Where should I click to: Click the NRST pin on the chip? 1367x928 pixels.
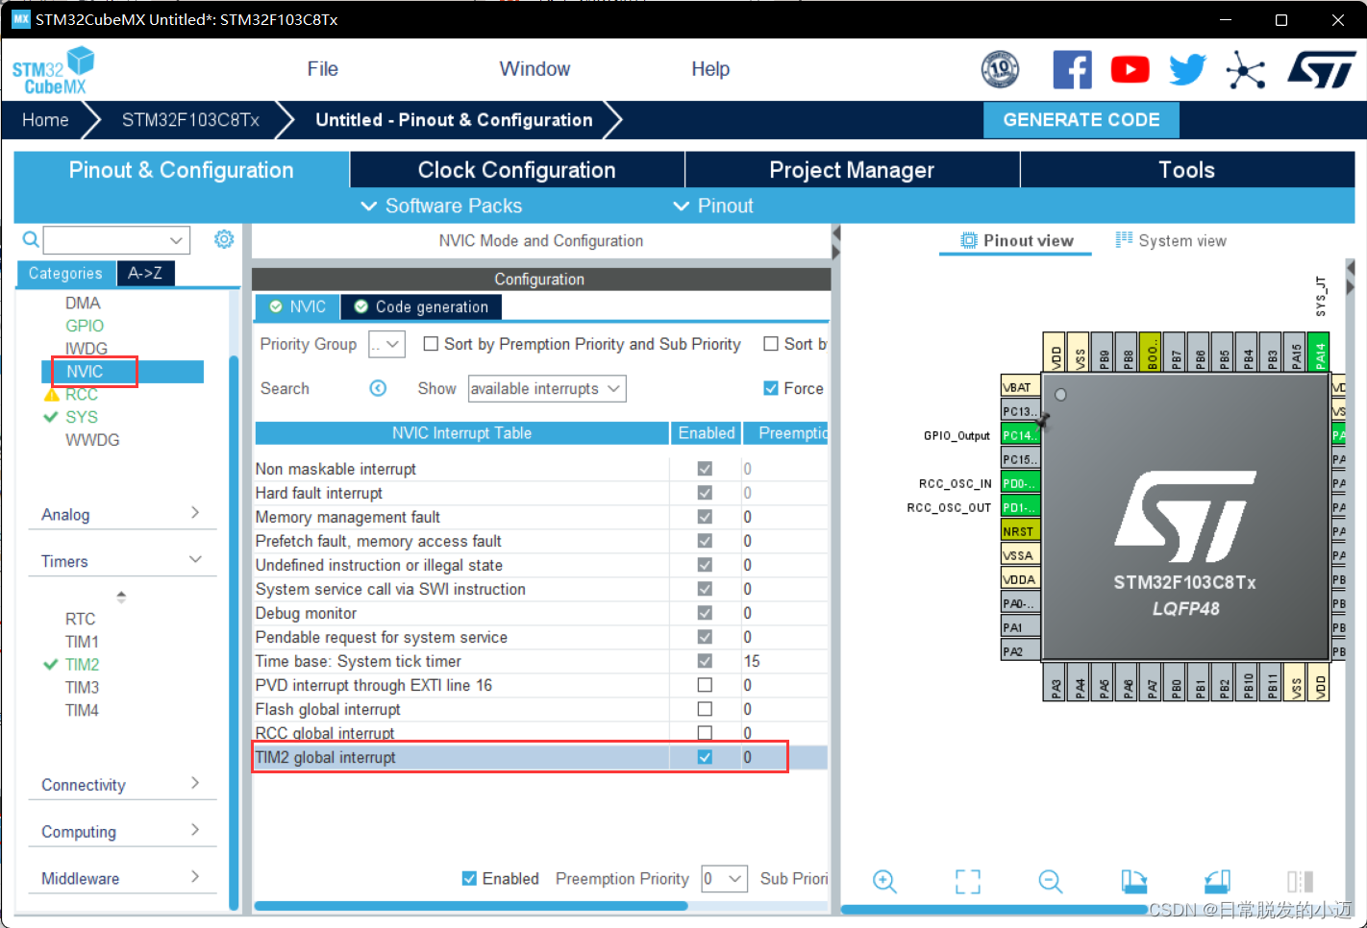tap(1020, 531)
